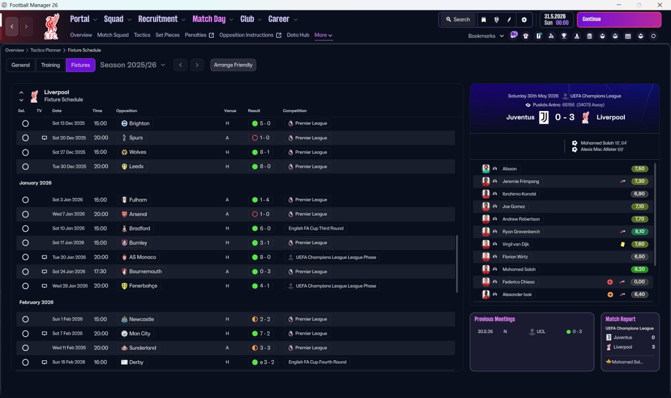Image resolution: width=671 pixels, height=398 pixels.
Task: Select the Newcastle fixture radio button
Action: click(x=25, y=319)
